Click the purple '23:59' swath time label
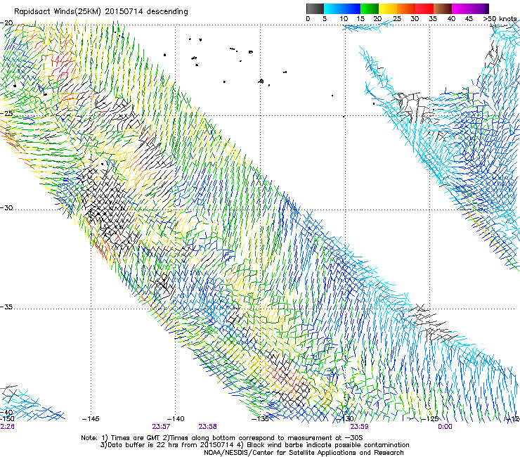This screenshot has width=520, height=457. (x=360, y=427)
